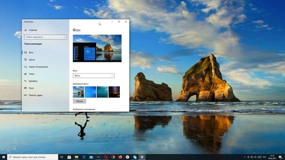Screen dimensions: 285x160
Task: Launch Yandex Browser from the taskbar
Action: coord(127,157)
